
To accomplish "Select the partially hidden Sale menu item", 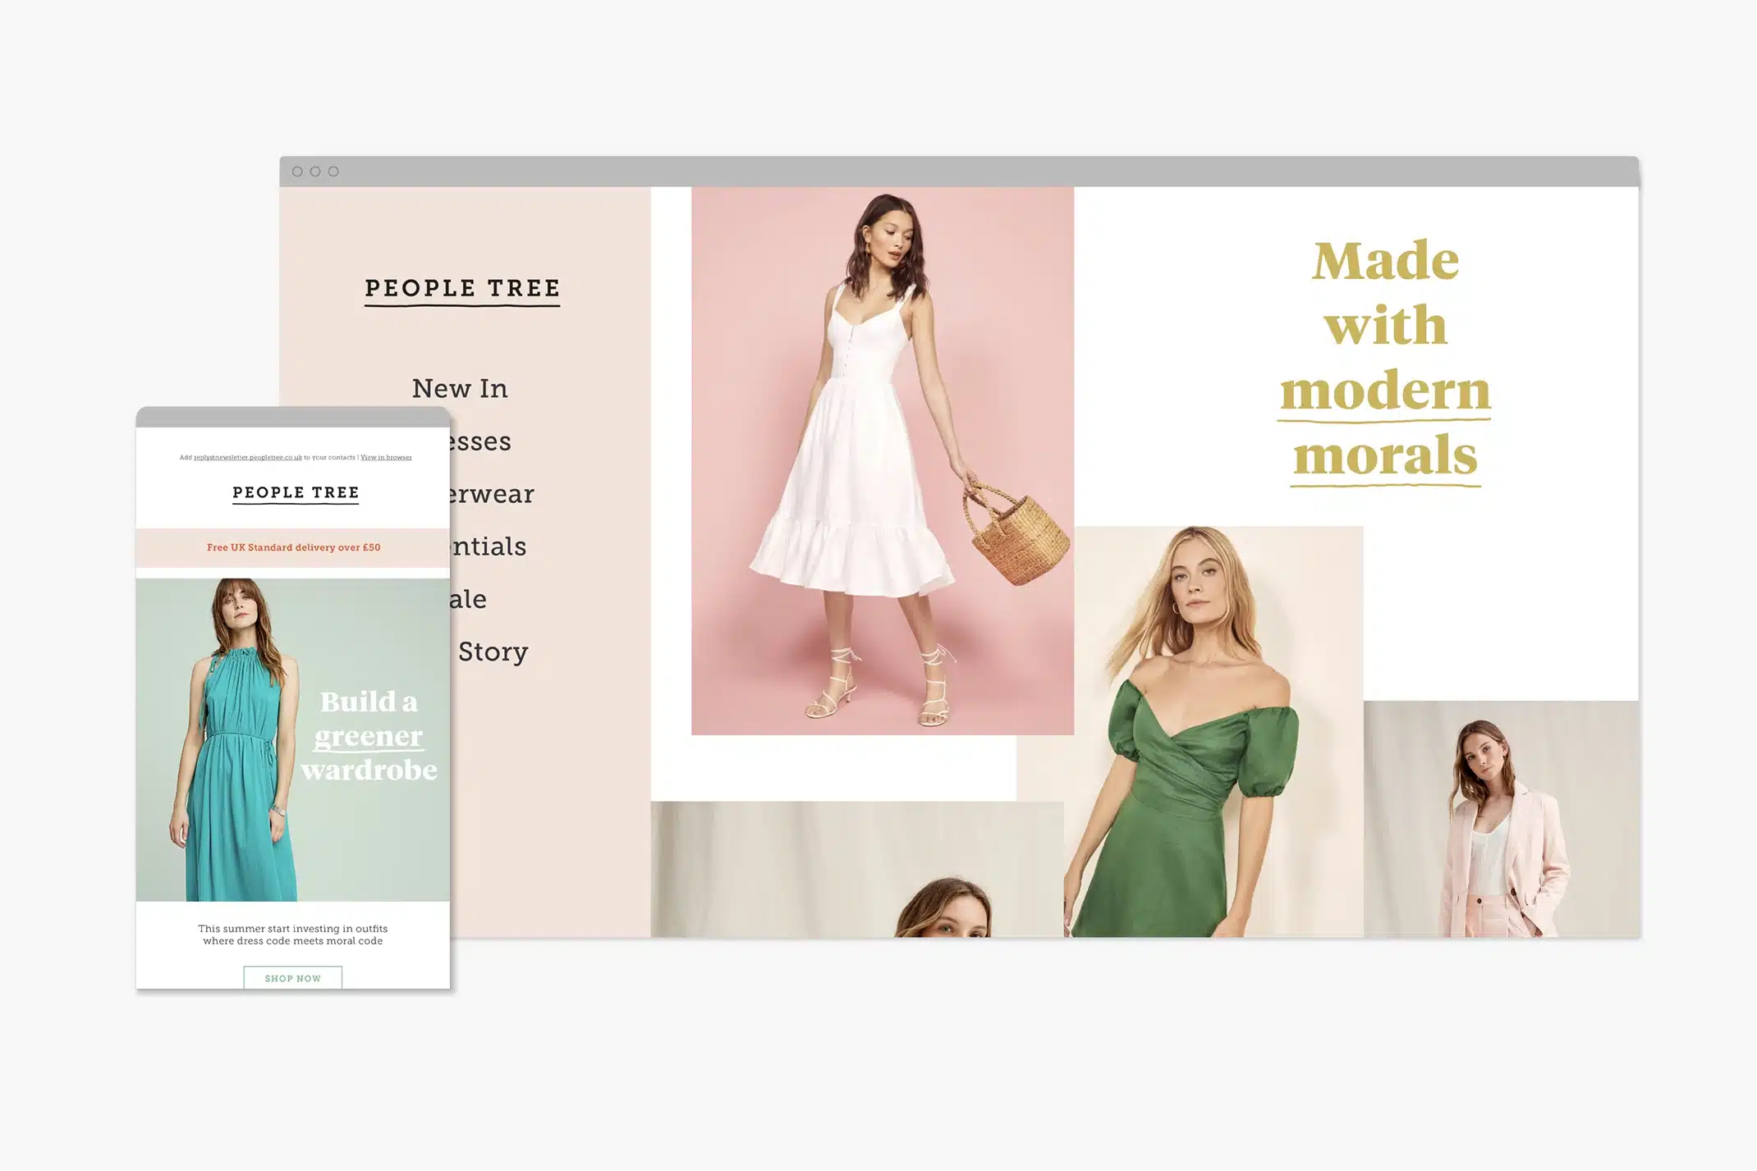I will 469,599.
